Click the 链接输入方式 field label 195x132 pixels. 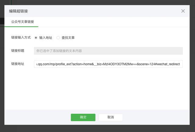(21, 37)
